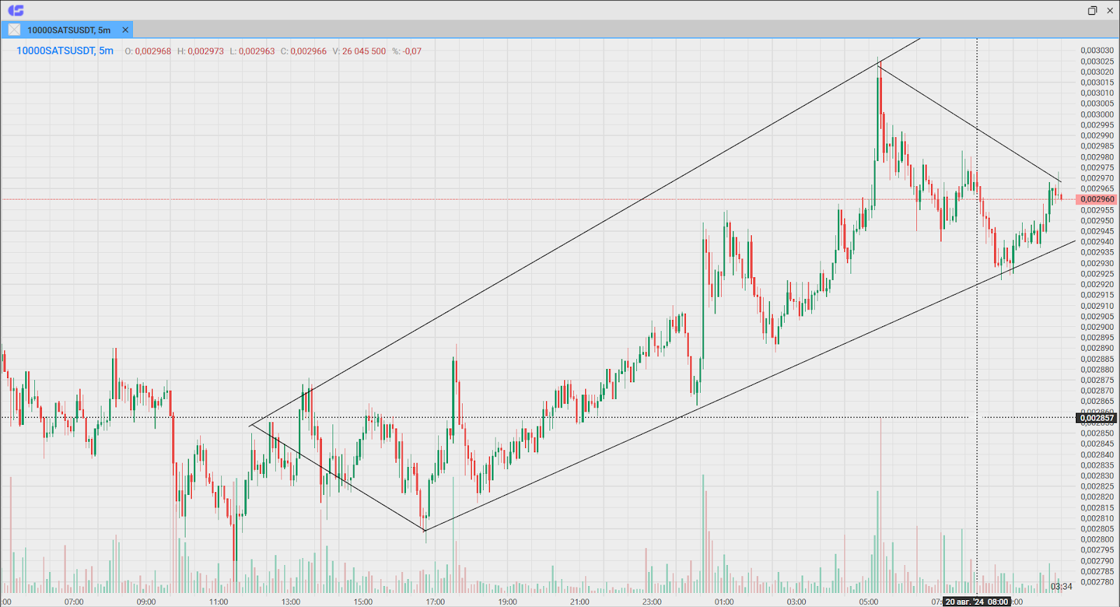Select the 10000SATSUSDT, 5m tab
This screenshot has width=1120, height=607.
[69, 30]
